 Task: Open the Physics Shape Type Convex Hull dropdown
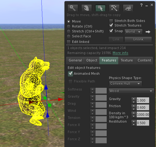(x=126, y=83)
